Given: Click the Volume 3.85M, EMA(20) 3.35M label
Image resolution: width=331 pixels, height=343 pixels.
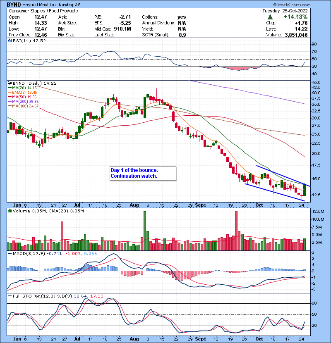Looking at the screenshot, I should (x=48, y=211).
